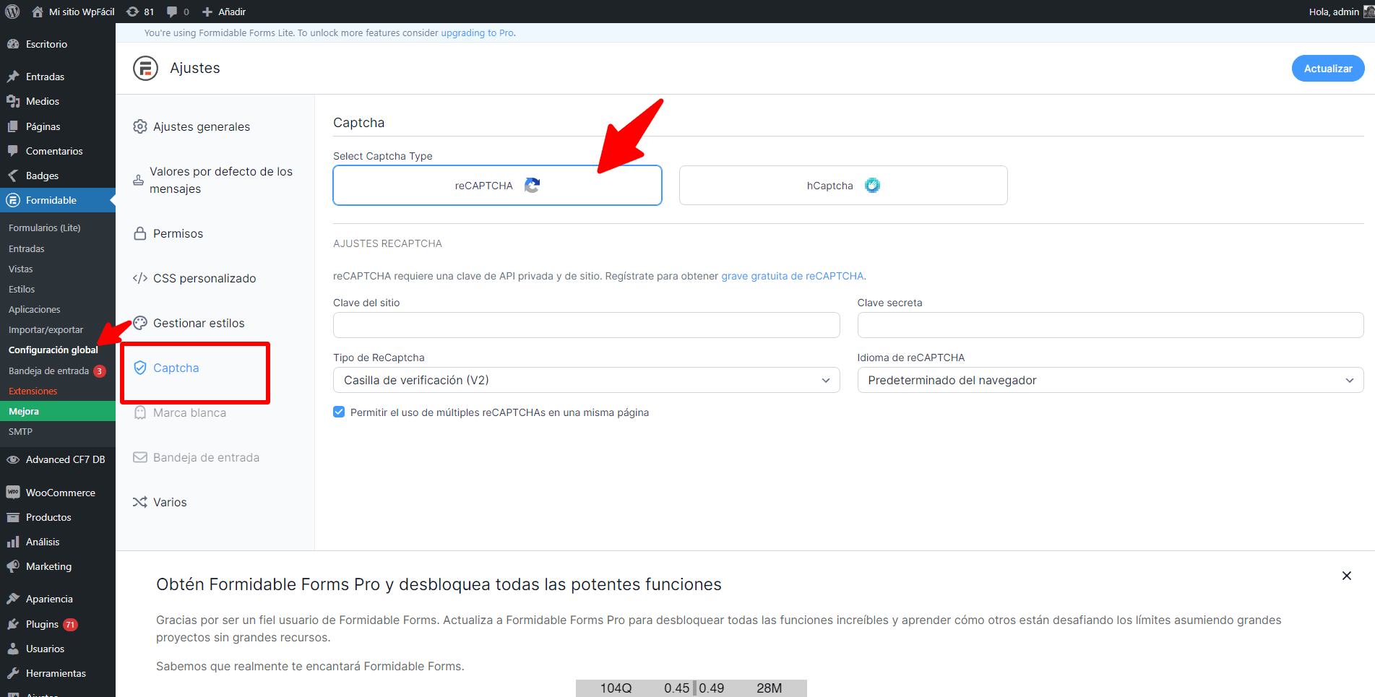Click the Actualizar button
Screen dimensions: 1375x697
(1328, 69)
